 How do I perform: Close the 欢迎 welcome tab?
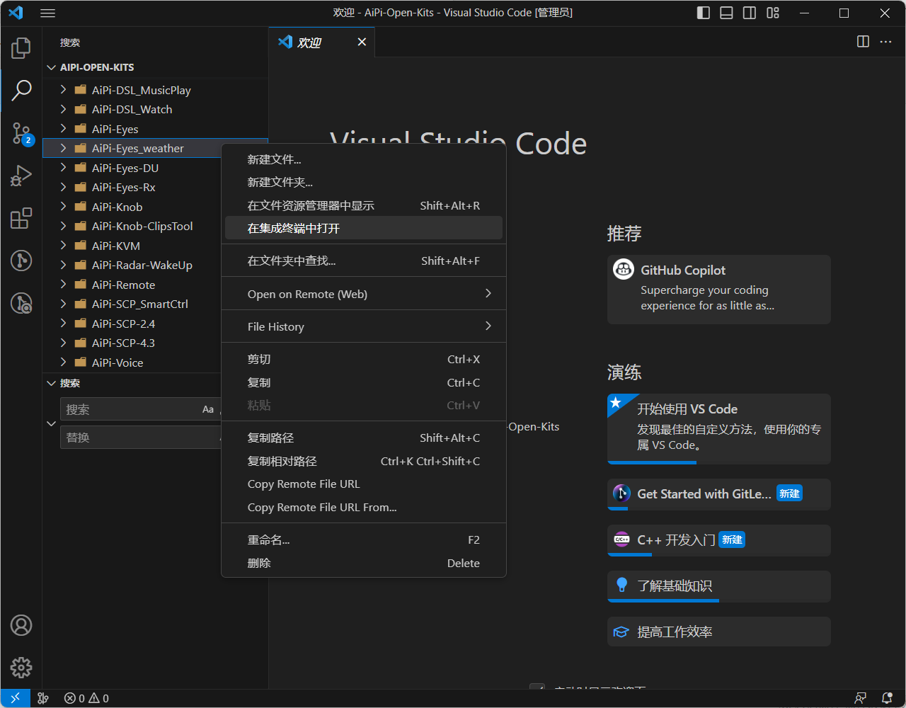coord(362,42)
